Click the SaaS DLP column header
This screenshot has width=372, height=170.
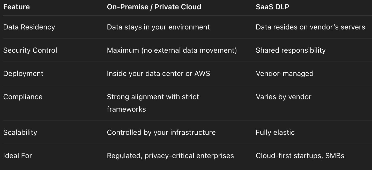pyautogui.click(x=272, y=7)
